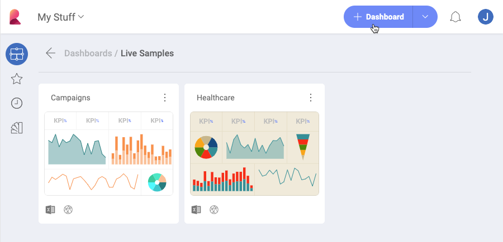Click the Reveal app logo

pos(15,17)
